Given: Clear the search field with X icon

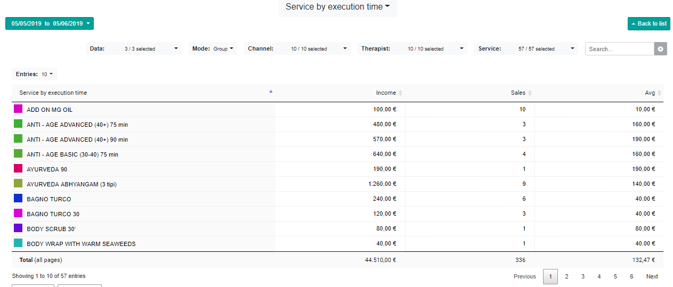Looking at the screenshot, I should 660,49.
